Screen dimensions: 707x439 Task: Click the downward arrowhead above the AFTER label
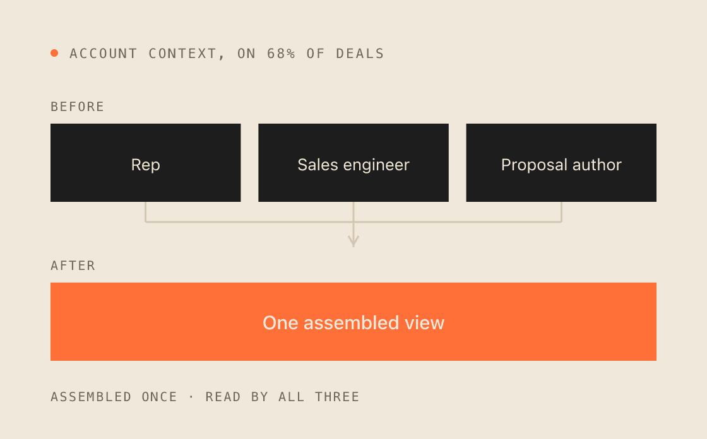(353, 241)
